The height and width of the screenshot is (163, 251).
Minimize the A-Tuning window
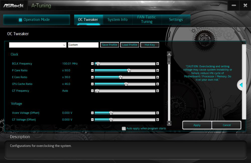pos(234,6)
